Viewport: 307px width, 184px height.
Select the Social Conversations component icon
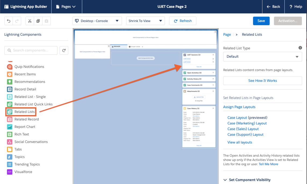[10, 142]
